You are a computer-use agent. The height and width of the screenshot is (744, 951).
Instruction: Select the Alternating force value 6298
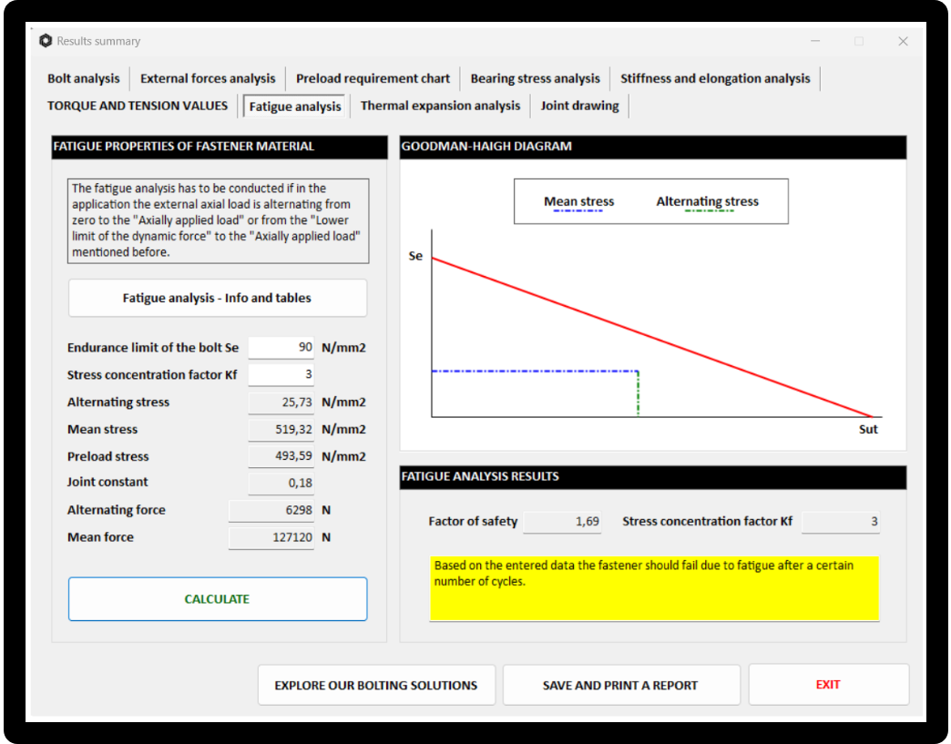[x=271, y=511]
